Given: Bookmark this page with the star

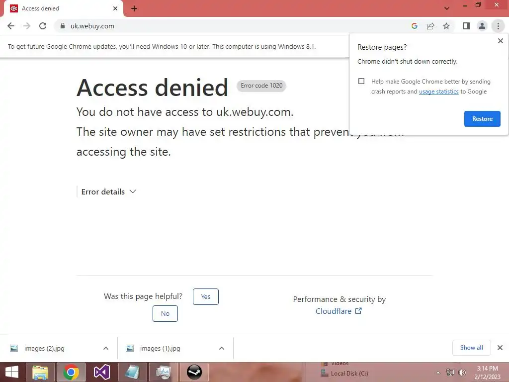Looking at the screenshot, I should coord(446,26).
